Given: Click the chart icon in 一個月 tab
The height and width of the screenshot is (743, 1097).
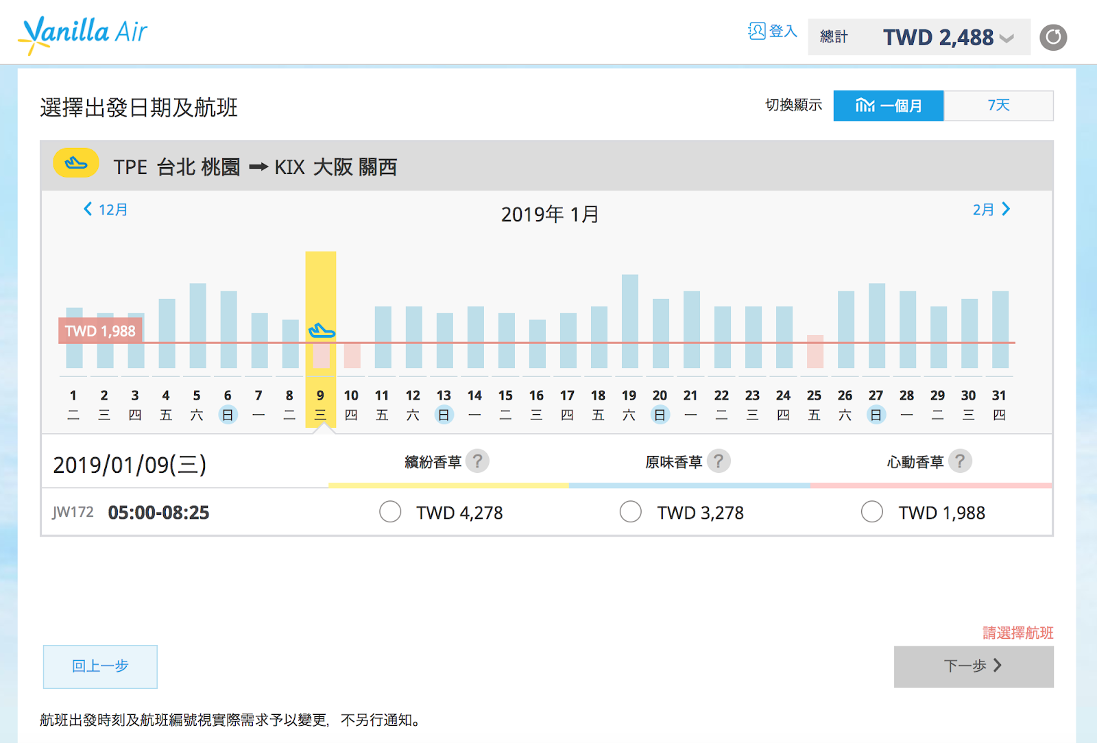Looking at the screenshot, I should click(865, 106).
